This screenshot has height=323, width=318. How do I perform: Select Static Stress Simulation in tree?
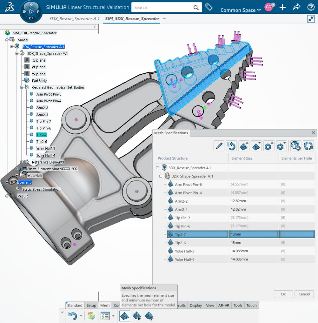[41, 189]
